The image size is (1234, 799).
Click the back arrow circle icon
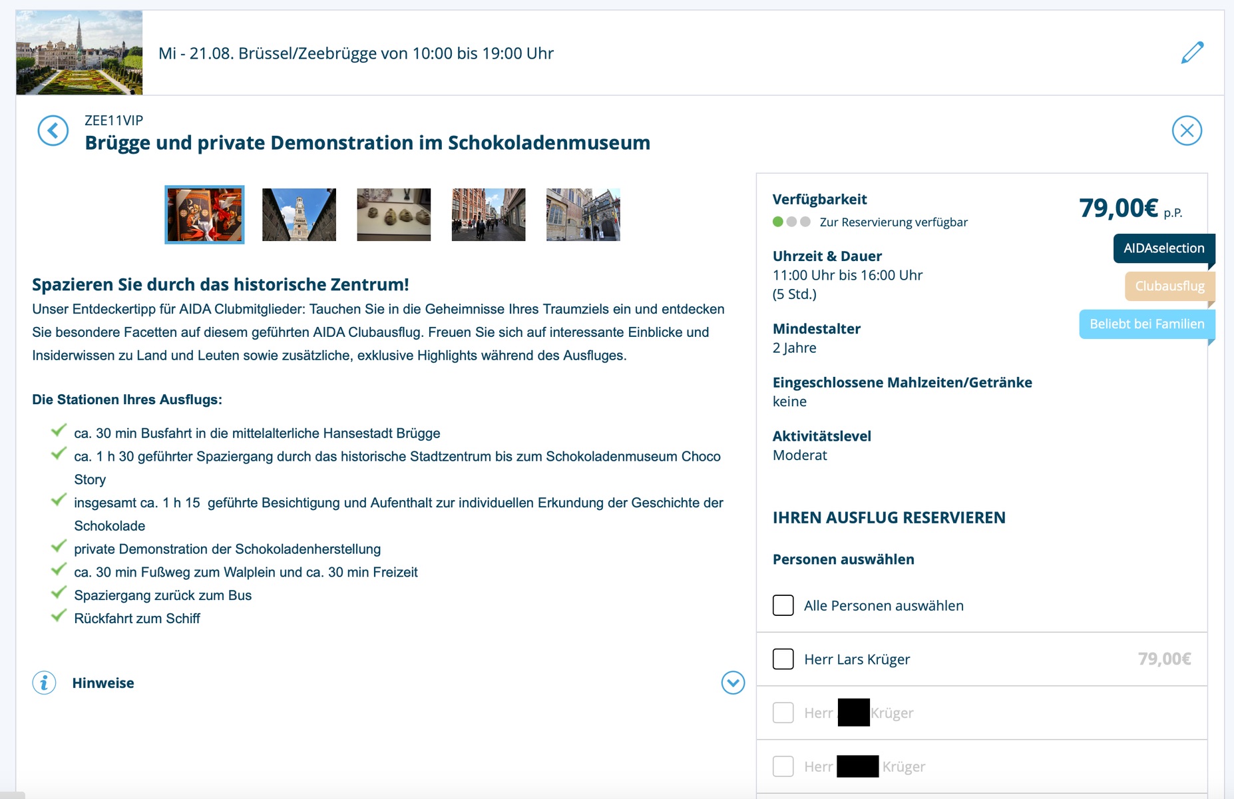pos(53,131)
